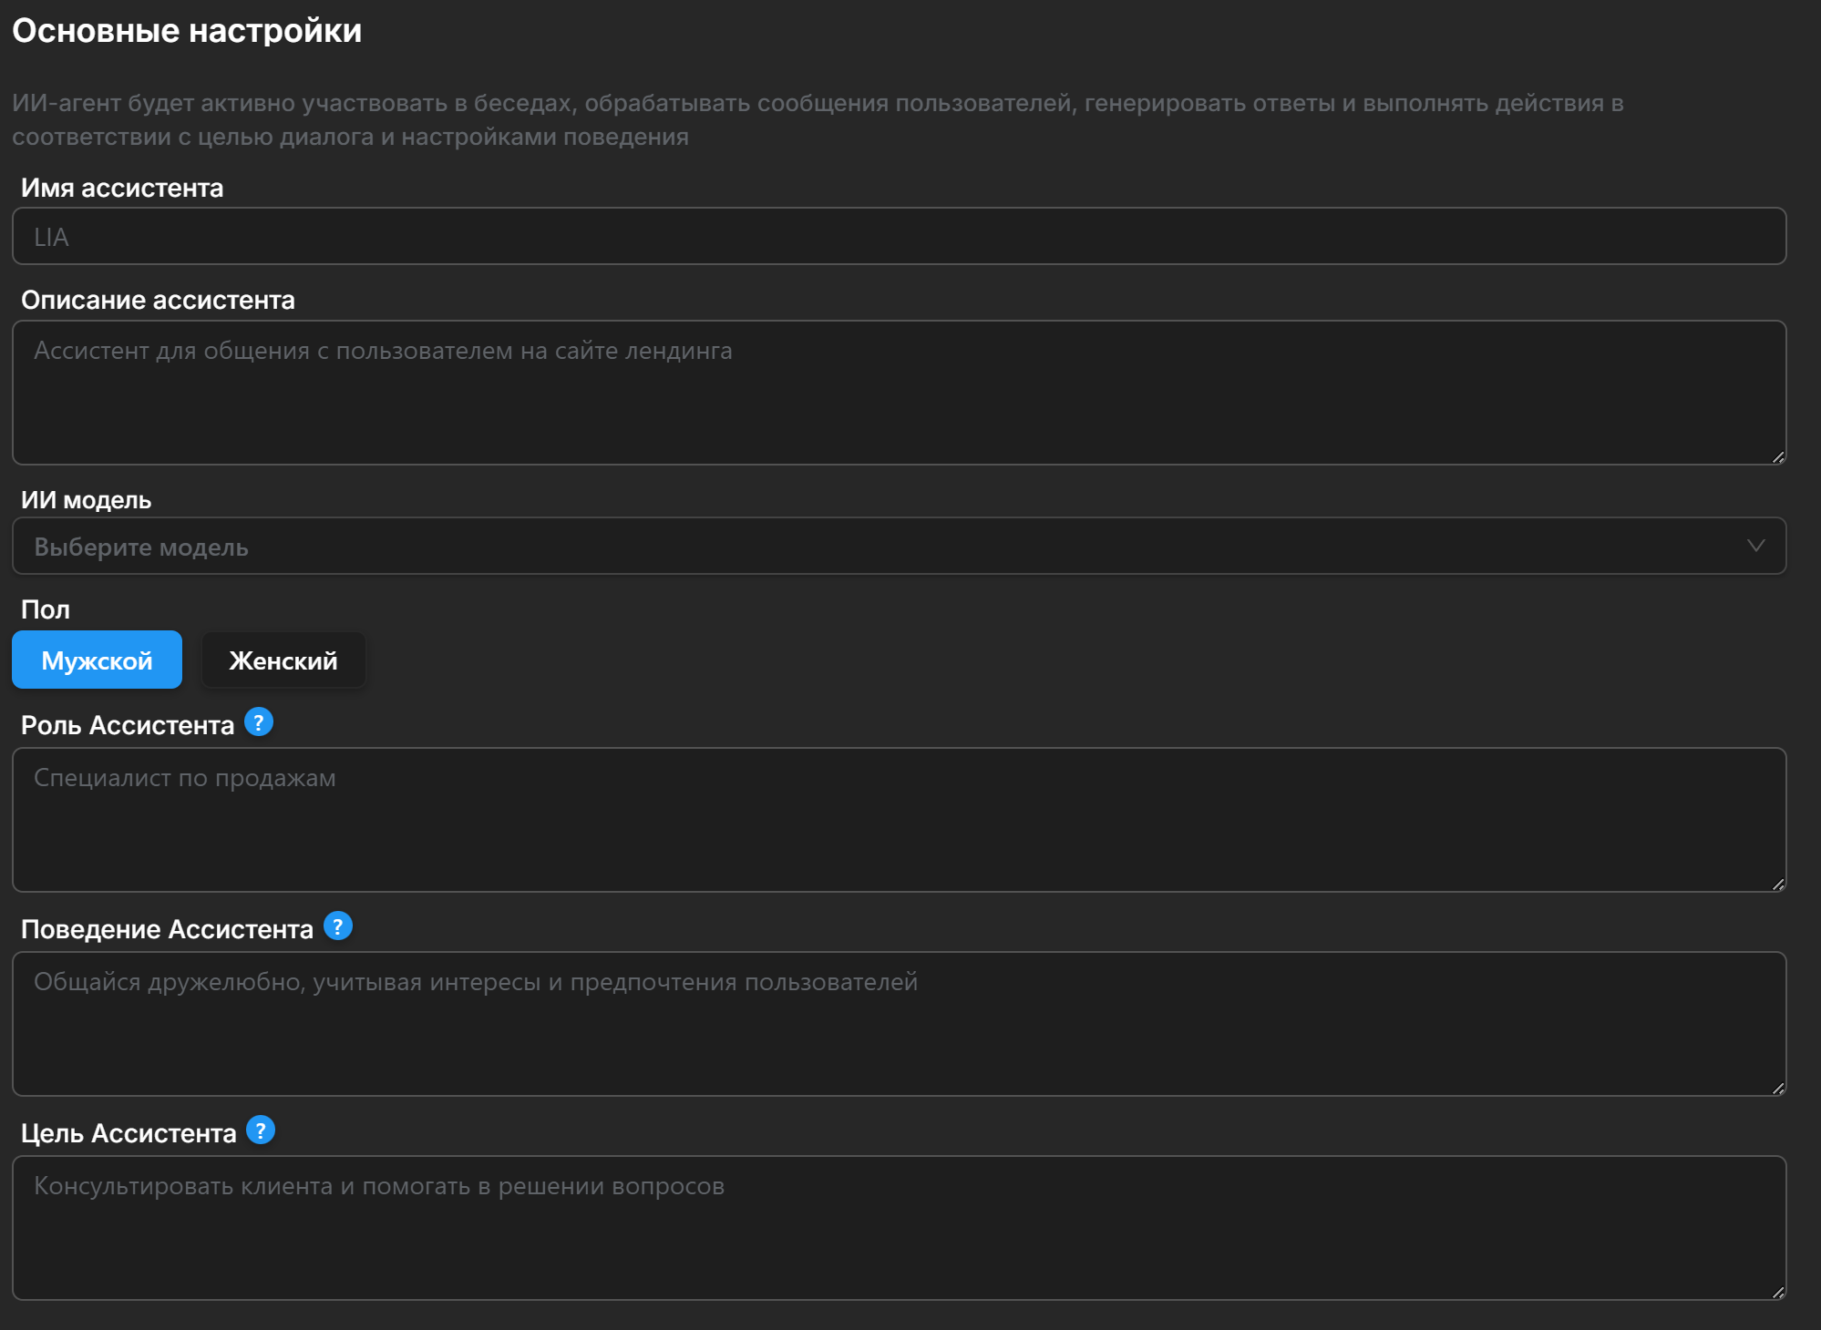Click the Описание ассистента label
1821x1330 pixels.
pyautogui.click(x=158, y=300)
